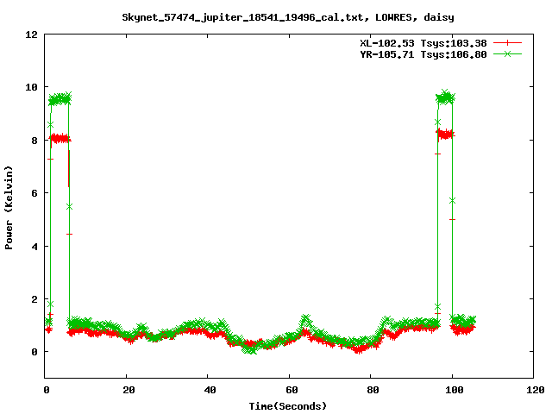Screen dimensions: 552x414
Task: Click the y-axis tick label 2
Action: coord(34,299)
